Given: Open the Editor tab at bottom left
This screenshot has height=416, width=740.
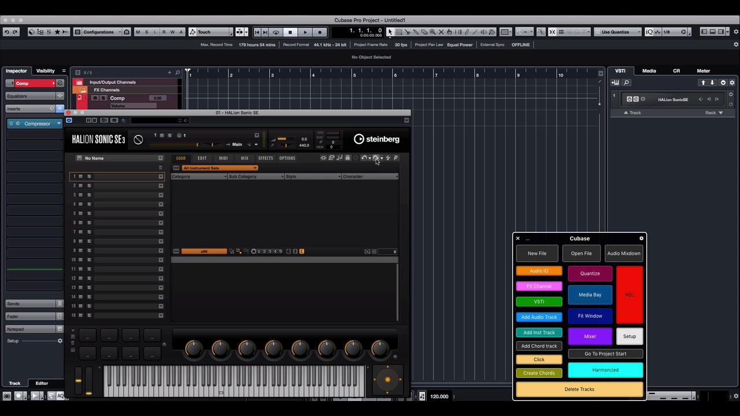Looking at the screenshot, I should pos(42,383).
